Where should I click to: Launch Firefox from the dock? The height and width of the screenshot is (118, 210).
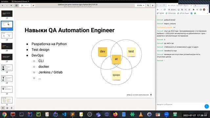[x=115, y=114]
